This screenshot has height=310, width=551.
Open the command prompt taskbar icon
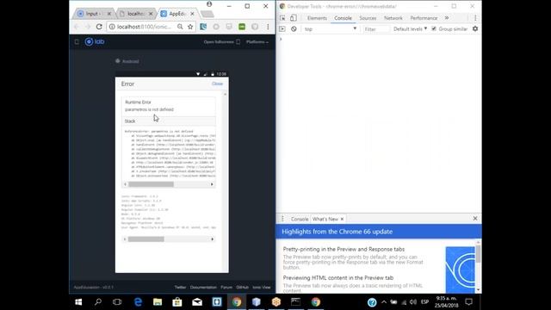tap(295, 302)
